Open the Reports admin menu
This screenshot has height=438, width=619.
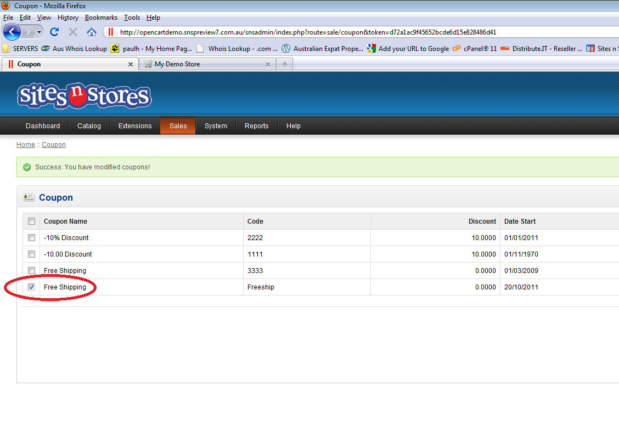[x=257, y=126]
